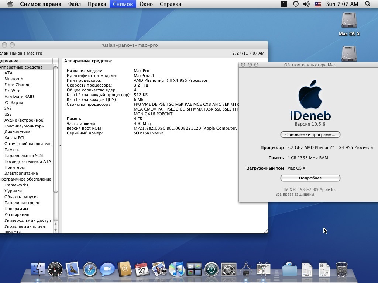Open iCal calendar in the dock
Viewport: 378px width, 283px height.
(x=142, y=270)
